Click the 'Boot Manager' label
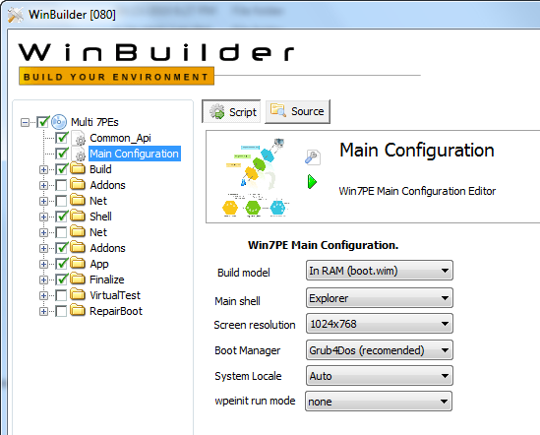Image resolution: width=540 pixels, height=435 pixels. [247, 350]
